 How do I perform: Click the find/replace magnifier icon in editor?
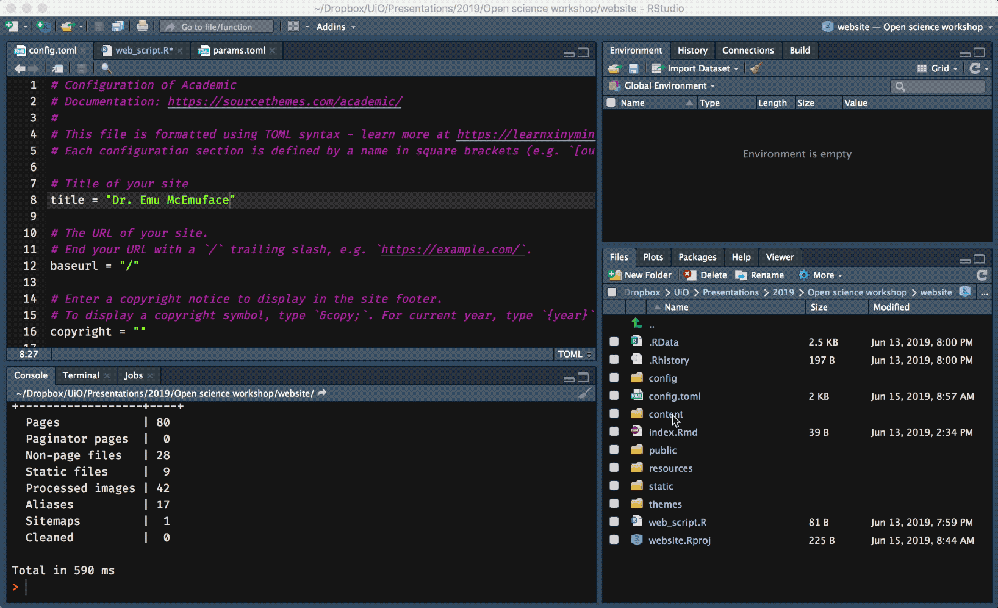[x=106, y=68]
